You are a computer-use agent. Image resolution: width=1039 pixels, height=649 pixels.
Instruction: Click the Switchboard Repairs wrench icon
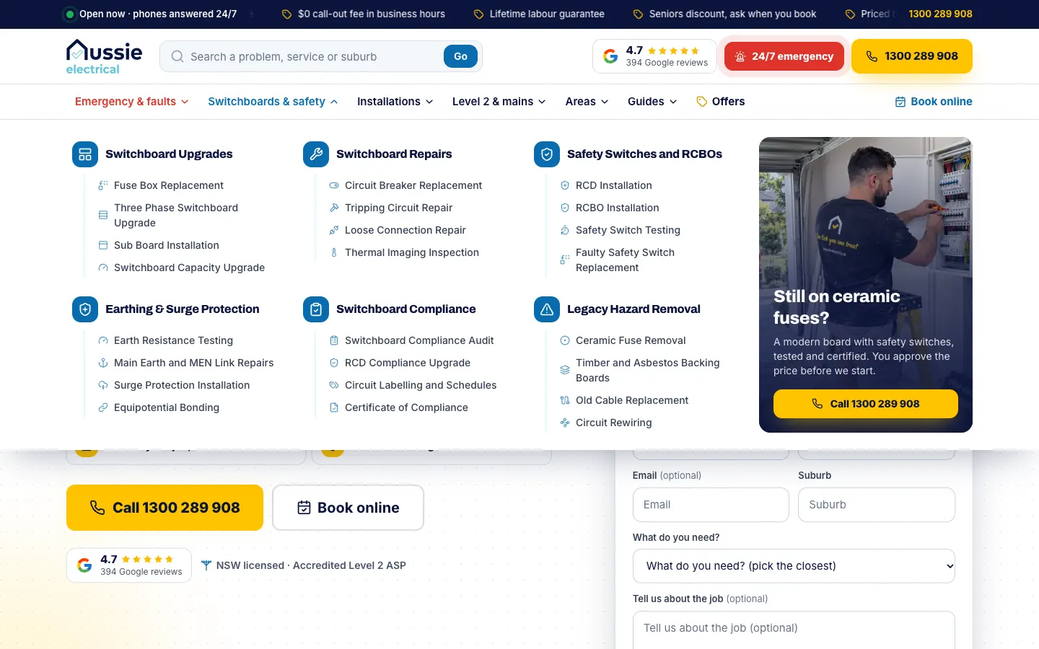pyautogui.click(x=316, y=154)
